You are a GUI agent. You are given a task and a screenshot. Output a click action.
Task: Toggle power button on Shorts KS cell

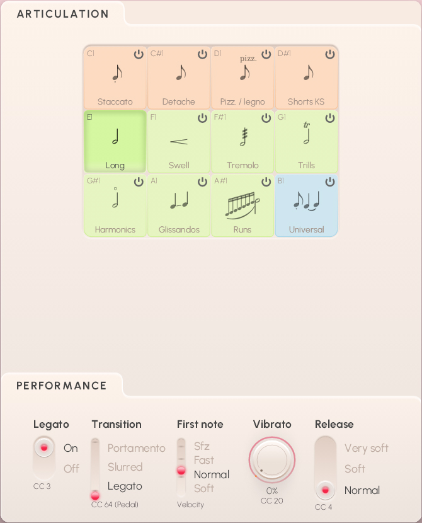point(330,55)
